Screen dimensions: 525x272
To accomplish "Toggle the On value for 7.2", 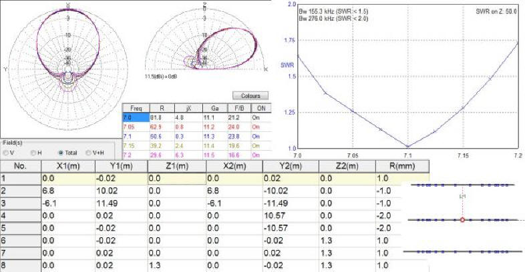I will (x=256, y=155).
